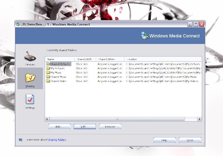This screenshot has height=156, width=223.
Task: Sort list by the Name column header
Action: tap(60, 59)
